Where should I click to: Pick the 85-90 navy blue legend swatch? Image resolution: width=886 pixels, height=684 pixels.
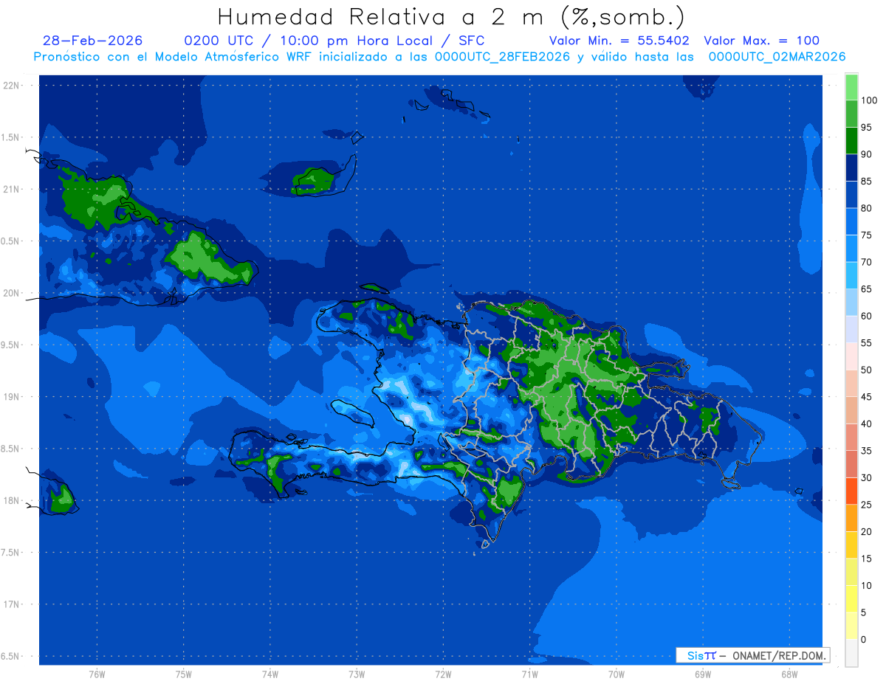(851, 167)
